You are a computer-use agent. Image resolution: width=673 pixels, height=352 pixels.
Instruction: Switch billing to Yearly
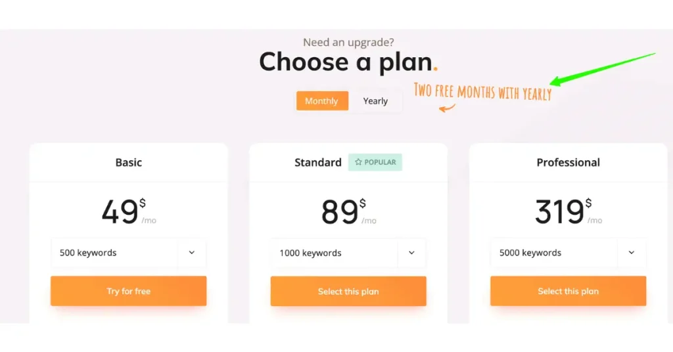(375, 101)
